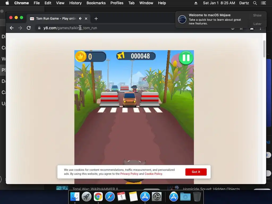Click the Welcome to macOS Mojave notification

click(212, 19)
